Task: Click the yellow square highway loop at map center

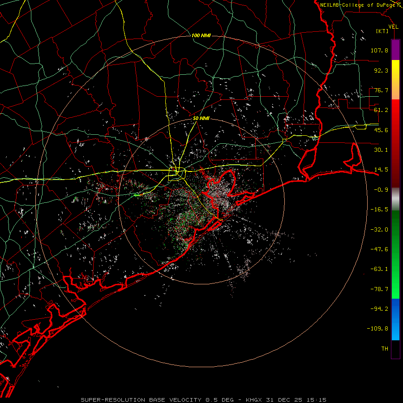Action: [x=177, y=174]
